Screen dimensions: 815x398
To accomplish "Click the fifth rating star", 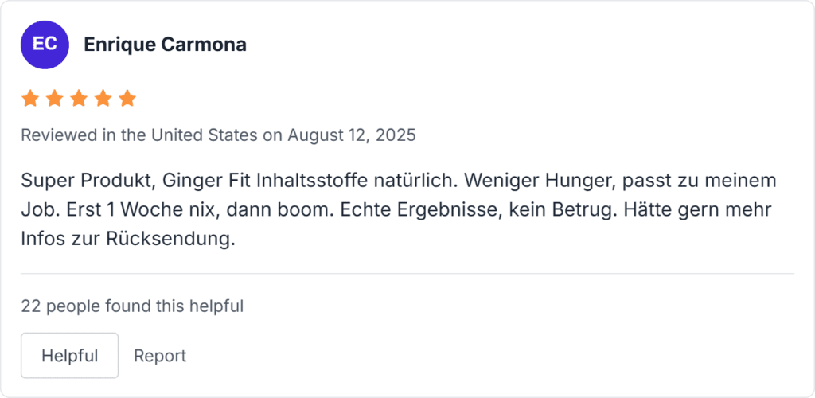I will coord(127,99).
